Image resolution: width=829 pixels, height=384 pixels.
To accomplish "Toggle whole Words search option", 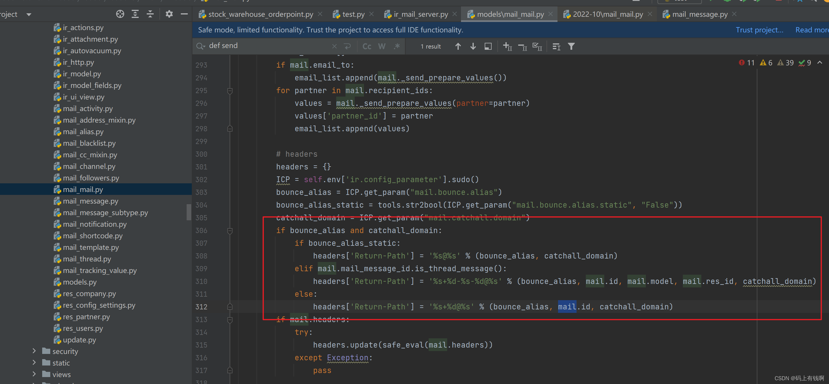I will (382, 46).
